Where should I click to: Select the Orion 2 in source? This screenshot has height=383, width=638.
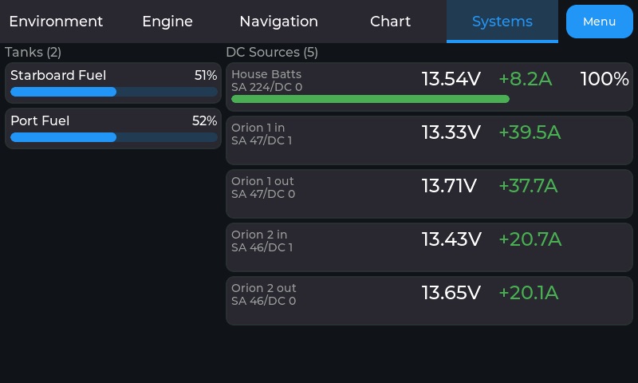pyautogui.click(x=429, y=247)
